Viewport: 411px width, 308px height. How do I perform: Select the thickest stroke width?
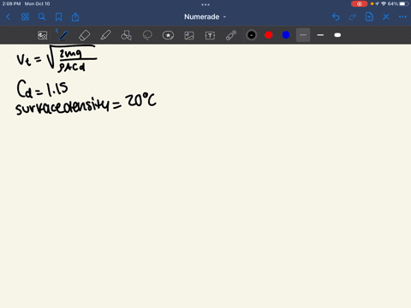click(337, 35)
